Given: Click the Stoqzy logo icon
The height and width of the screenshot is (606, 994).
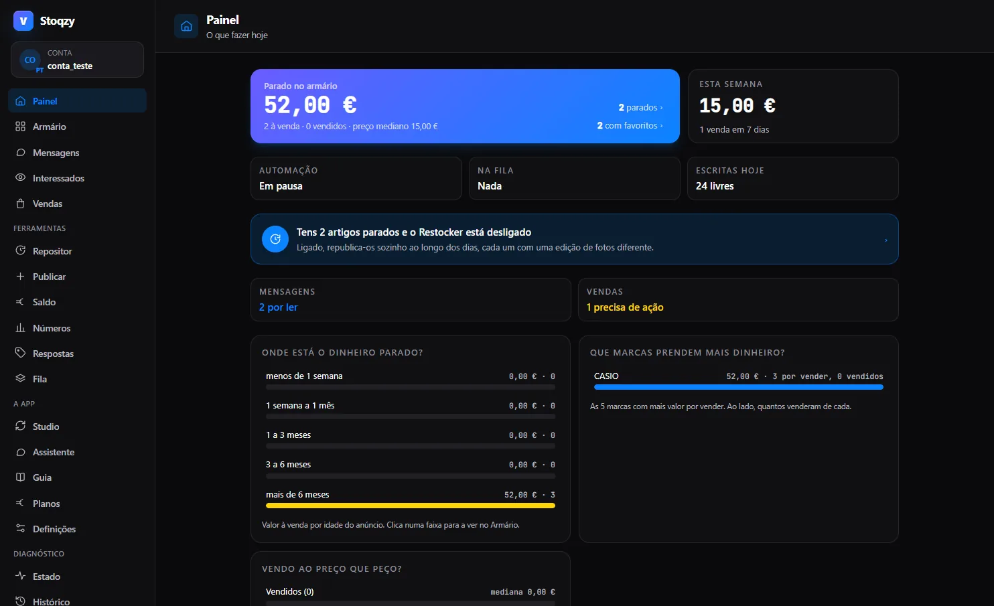Looking at the screenshot, I should (23, 21).
